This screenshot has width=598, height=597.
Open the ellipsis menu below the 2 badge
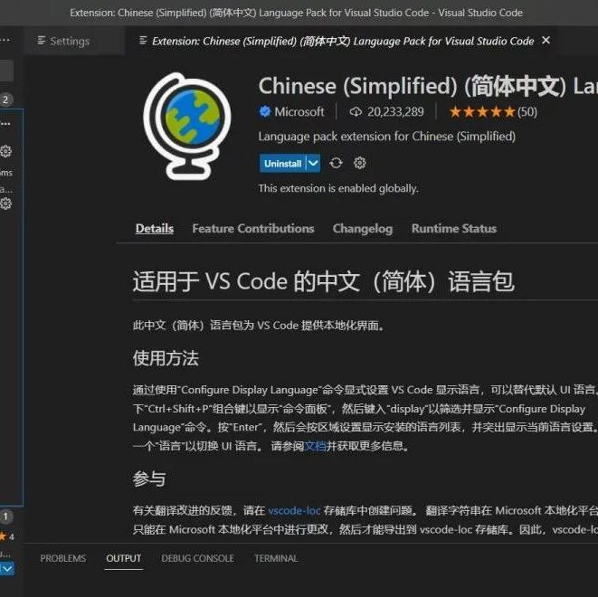[x=5, y=124]
